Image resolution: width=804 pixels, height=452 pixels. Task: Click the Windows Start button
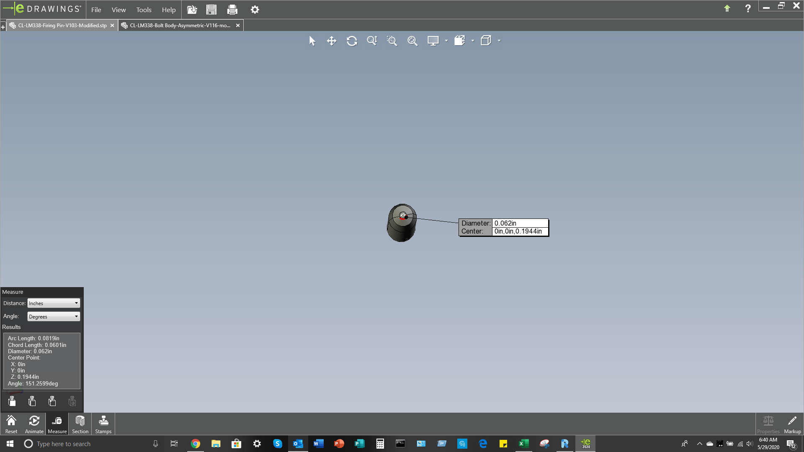(x=10, y=444)
